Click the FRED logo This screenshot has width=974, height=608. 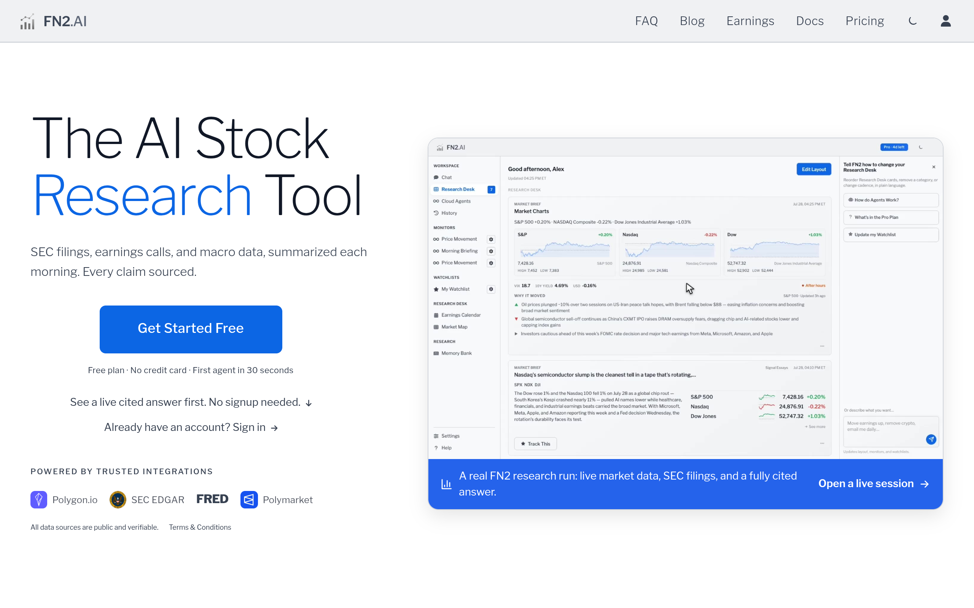(212, 499)
